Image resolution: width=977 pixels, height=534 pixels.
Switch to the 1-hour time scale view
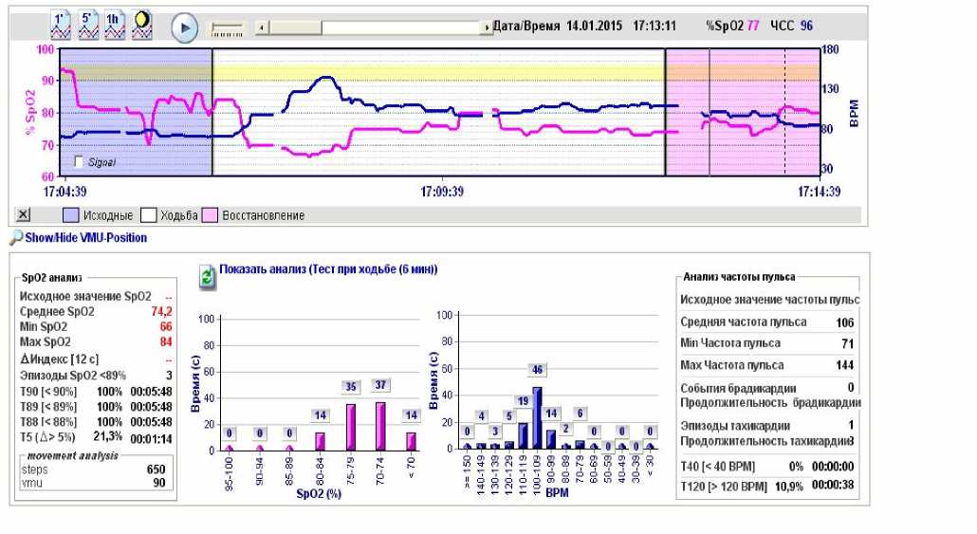pos(115,26)
